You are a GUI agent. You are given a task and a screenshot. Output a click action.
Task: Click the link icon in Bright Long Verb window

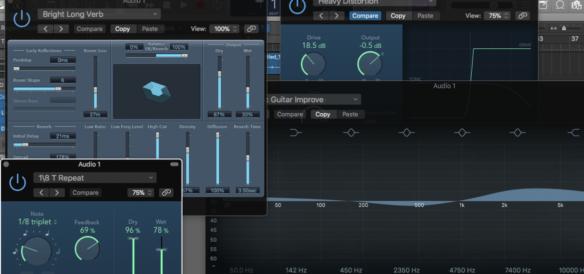coord(252,29)
